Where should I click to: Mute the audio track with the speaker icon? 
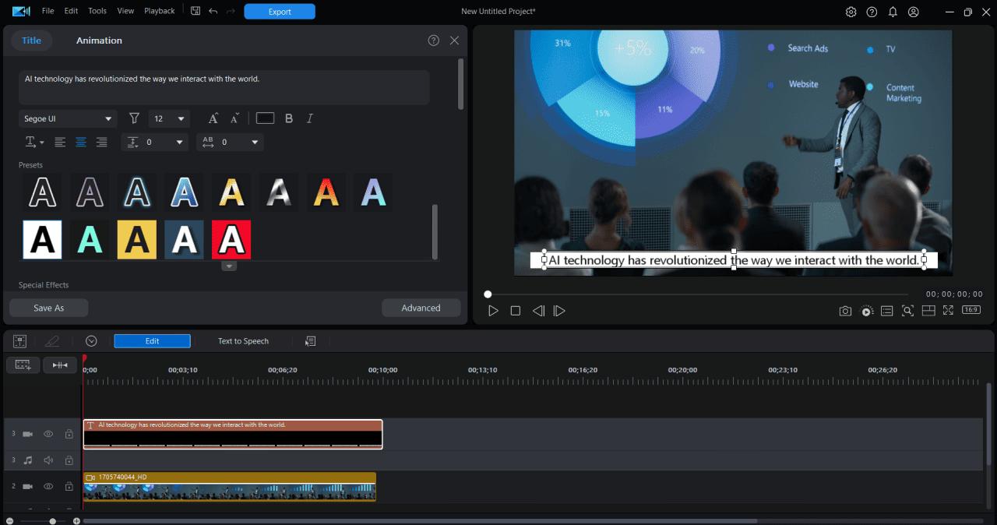pyautogui.click(x=48, y=460)
